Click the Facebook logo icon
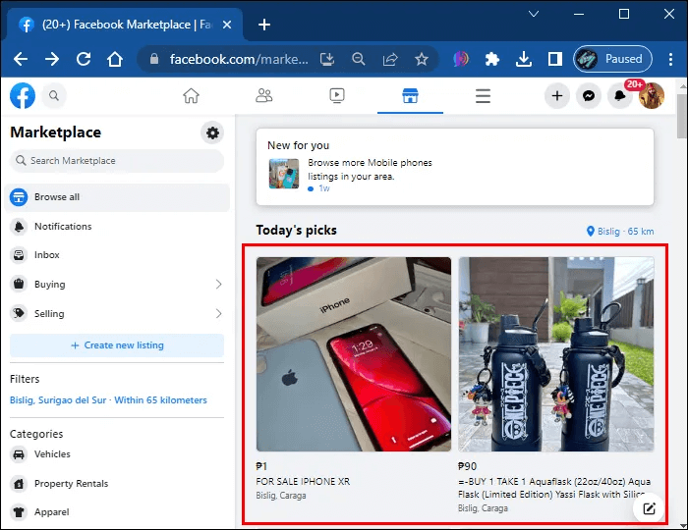This screenshot has width=688, height=530. point(23,95)
